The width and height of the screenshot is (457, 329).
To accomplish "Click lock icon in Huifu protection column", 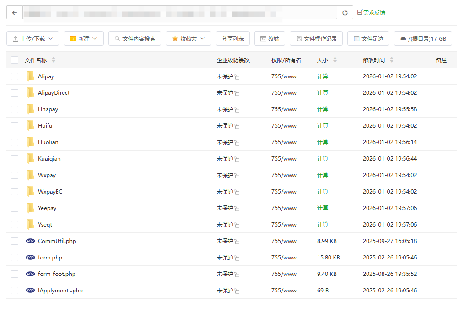I will [237, 127].
